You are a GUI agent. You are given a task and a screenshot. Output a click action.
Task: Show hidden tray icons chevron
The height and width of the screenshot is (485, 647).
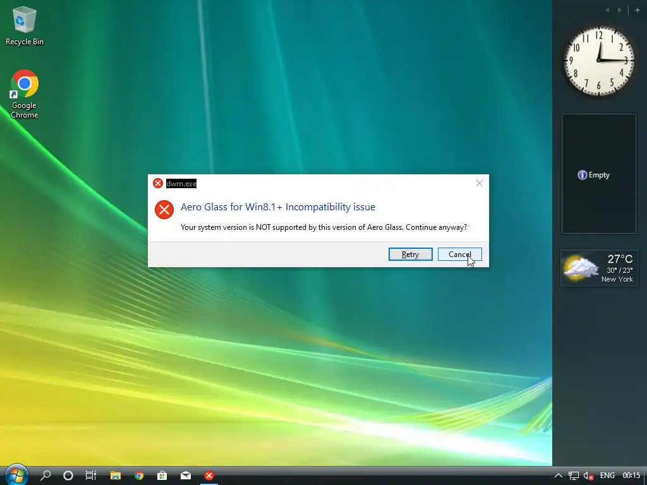(558, 476)
